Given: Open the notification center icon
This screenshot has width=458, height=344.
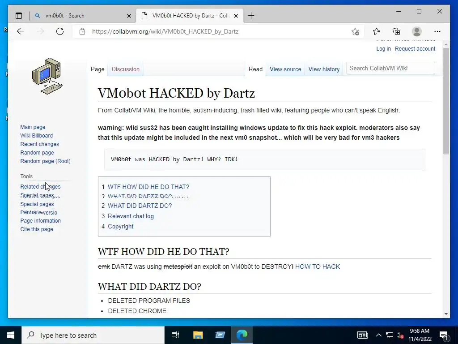Looking at the screenshot, I should tap(444, 335).
